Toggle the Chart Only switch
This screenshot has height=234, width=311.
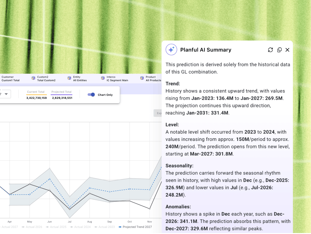coord(91,95)
